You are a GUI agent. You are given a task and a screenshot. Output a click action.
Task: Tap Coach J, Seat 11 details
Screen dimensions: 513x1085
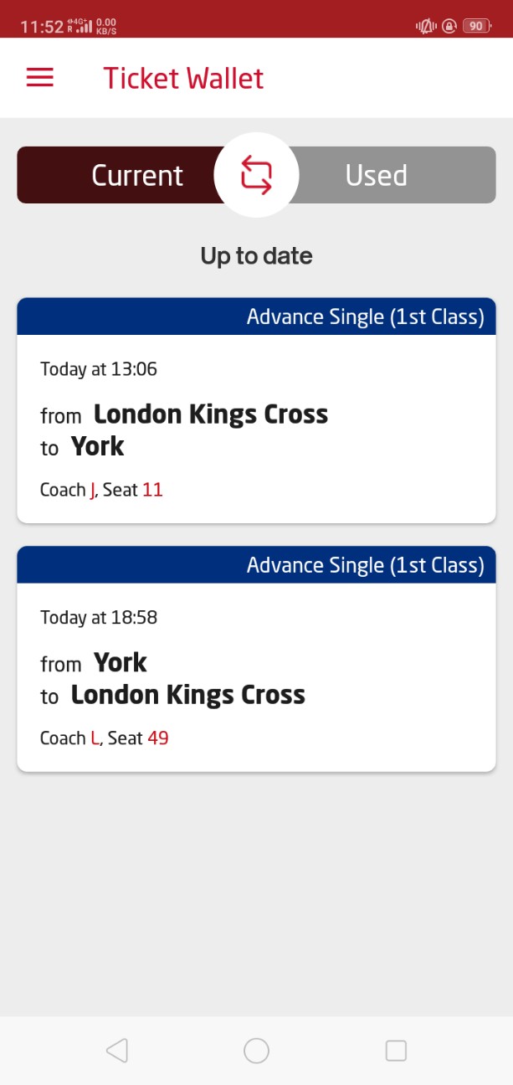(101, 490)
